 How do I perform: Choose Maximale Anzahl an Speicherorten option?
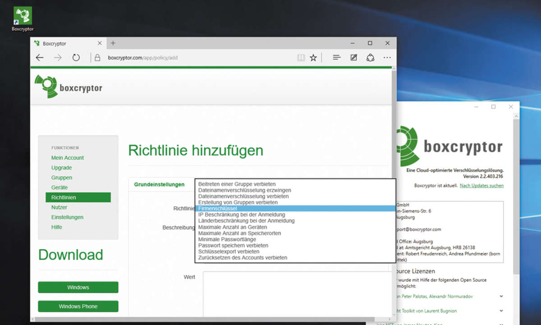coord(295,233)
